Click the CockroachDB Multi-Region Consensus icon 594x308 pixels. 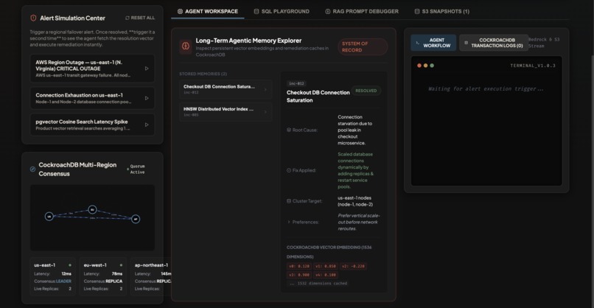[x=32, y=169]
